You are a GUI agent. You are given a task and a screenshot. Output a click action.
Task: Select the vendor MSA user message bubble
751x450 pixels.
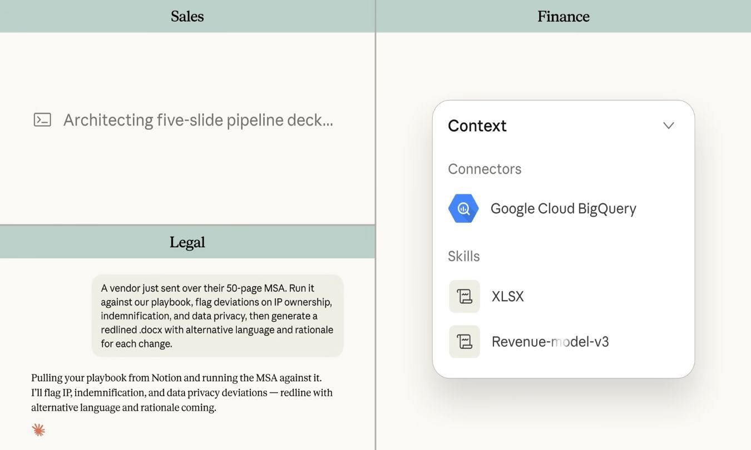pos(217,316)
